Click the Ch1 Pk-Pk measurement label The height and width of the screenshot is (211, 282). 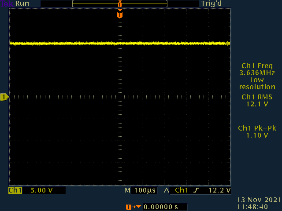[257, 128]
